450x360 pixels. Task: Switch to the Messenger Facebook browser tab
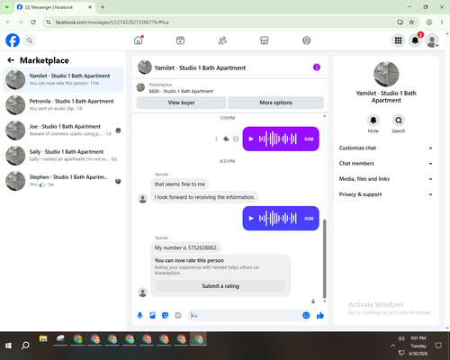(x=54, y=7)
